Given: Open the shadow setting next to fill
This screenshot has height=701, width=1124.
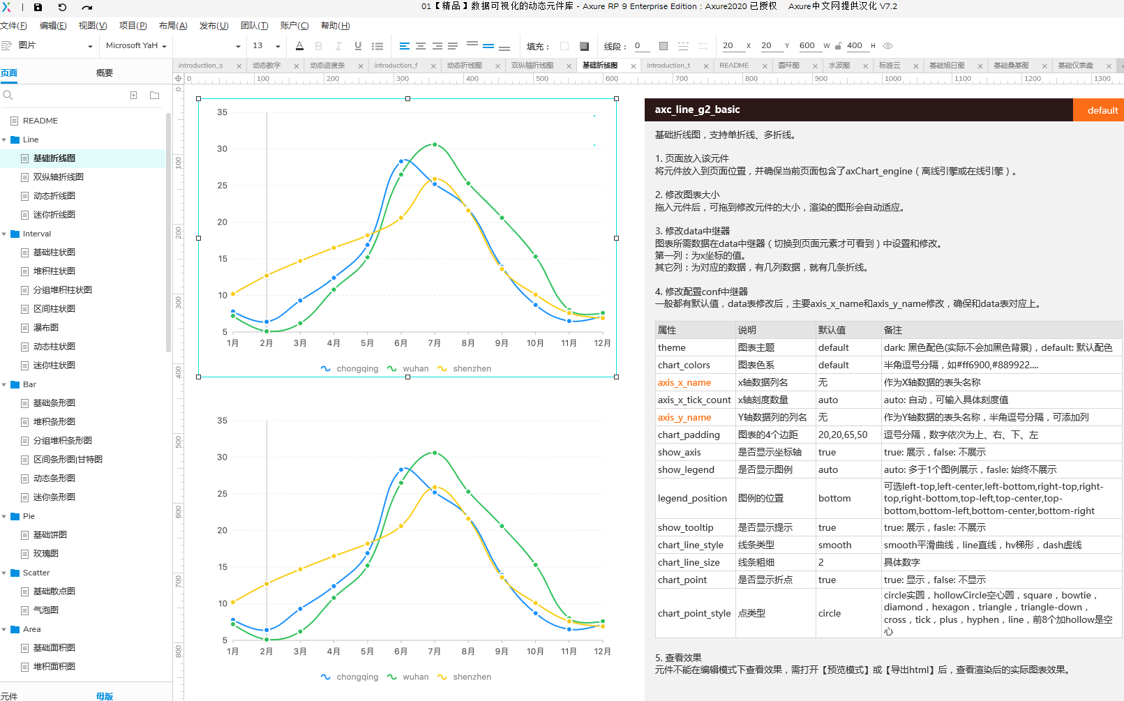Looking at the screenshot, I should pyautogui.click(x=585, y=46).
